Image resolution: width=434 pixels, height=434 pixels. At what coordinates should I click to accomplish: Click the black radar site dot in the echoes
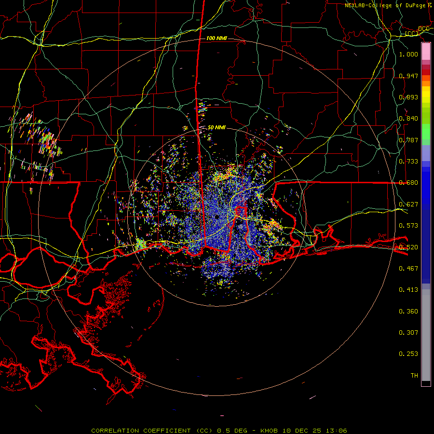coord(217,217)
